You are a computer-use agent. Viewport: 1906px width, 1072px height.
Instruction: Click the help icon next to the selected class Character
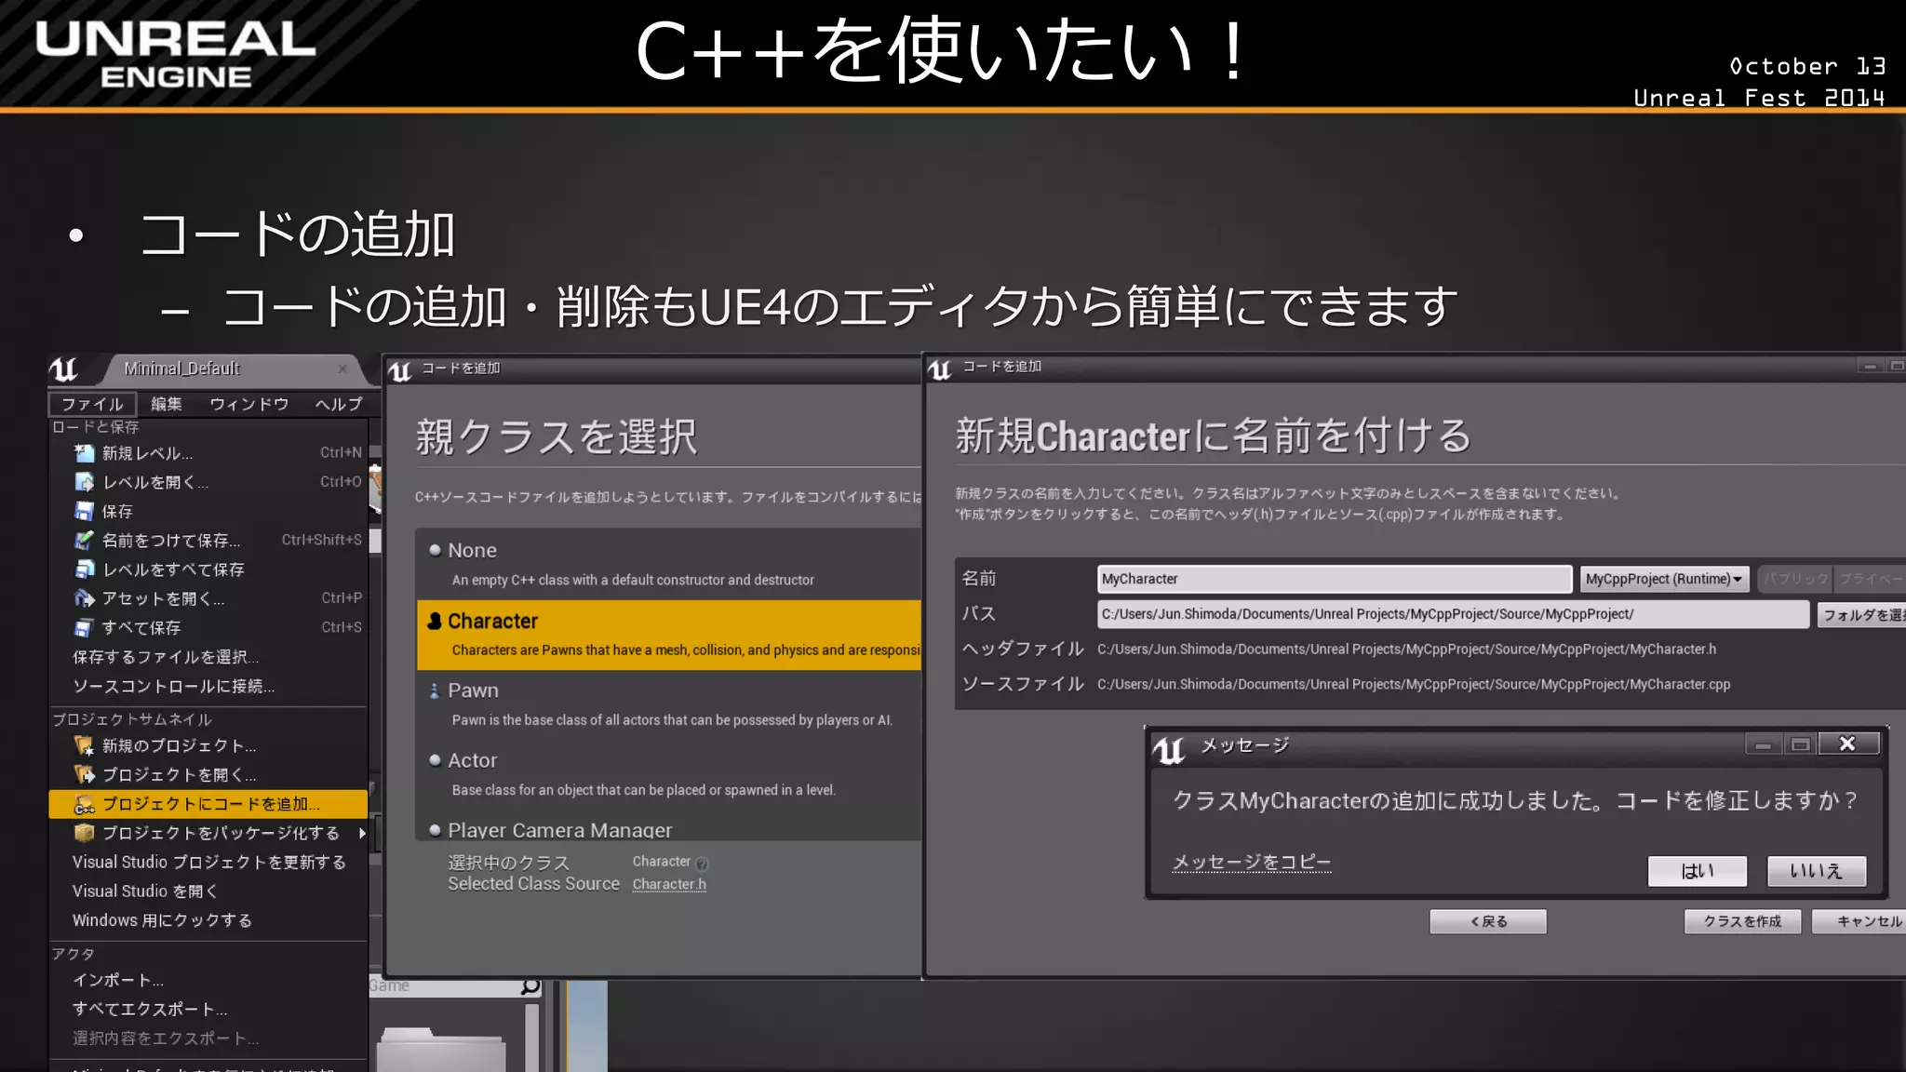coord(702,864)
